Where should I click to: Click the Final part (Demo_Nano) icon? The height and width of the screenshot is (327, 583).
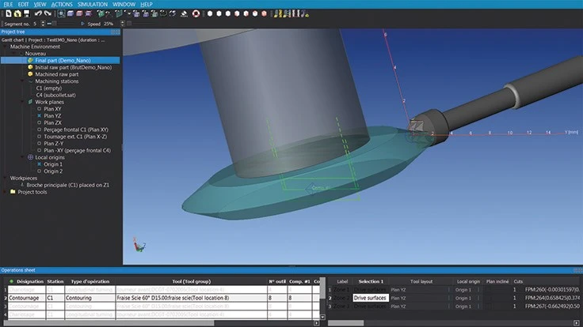(x=29, y=60)
